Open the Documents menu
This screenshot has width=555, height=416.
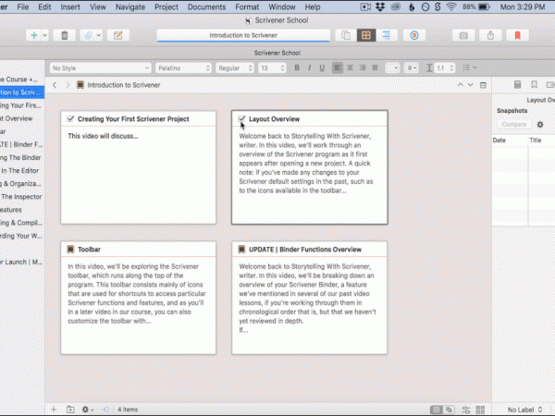point(205,6)
